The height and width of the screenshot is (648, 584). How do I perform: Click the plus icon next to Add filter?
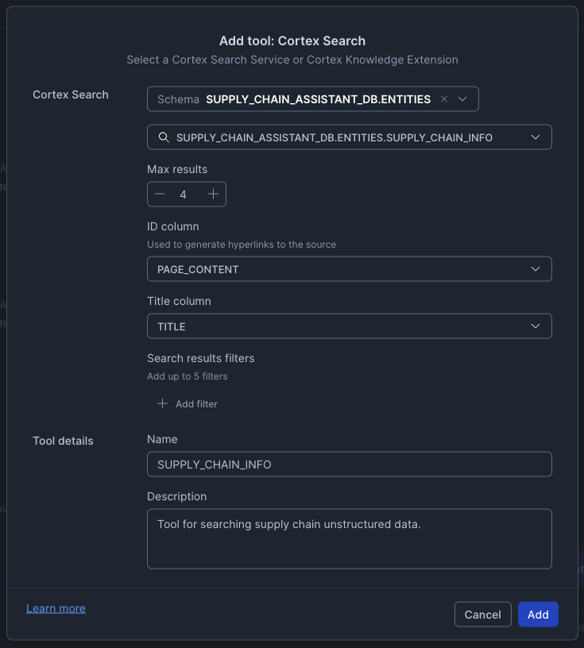pos(164,403)
